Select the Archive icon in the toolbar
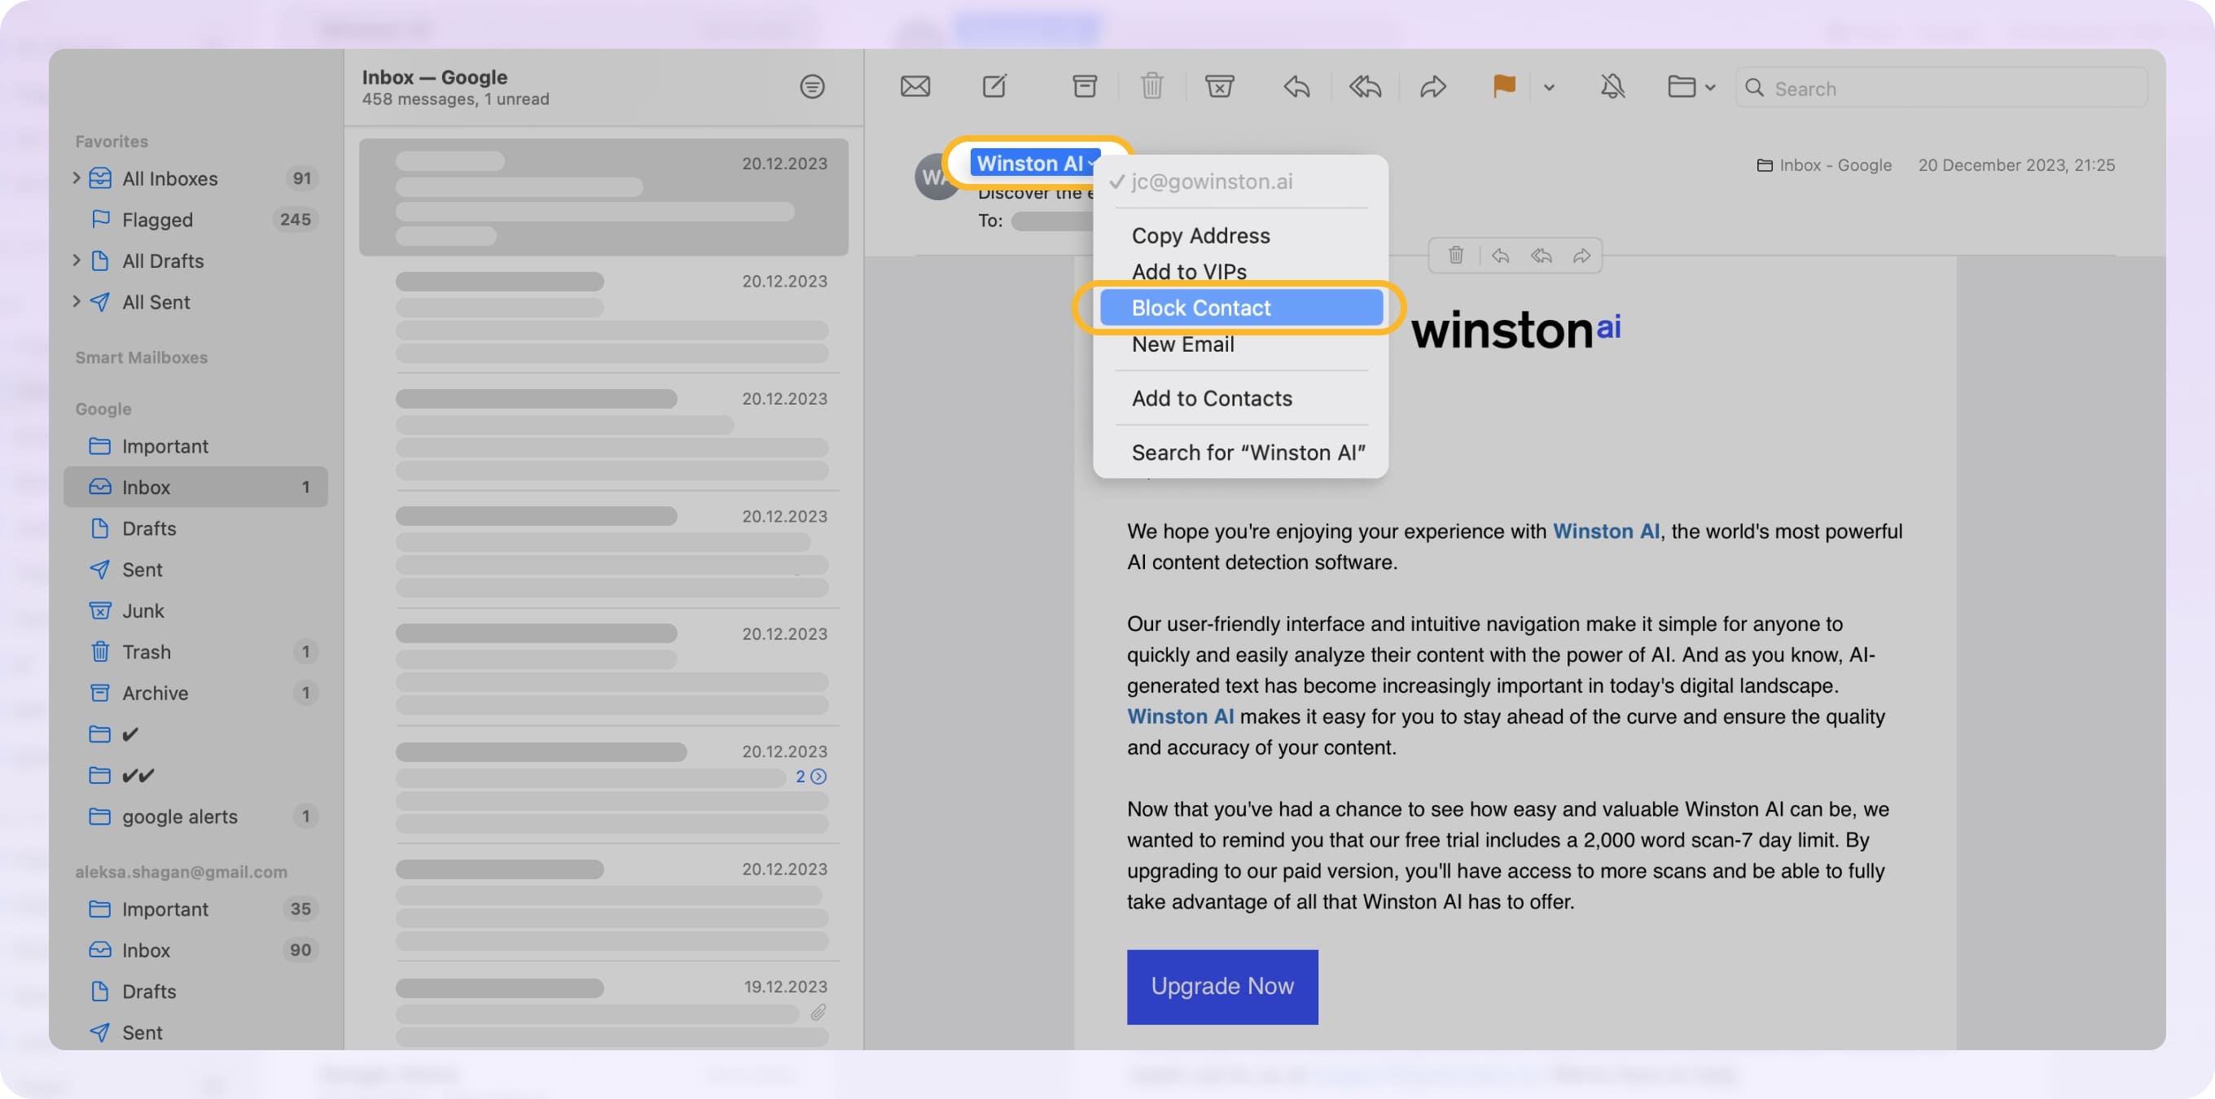The height and width of the screenshot is (1099, 2215). [x=1082, y=86]
